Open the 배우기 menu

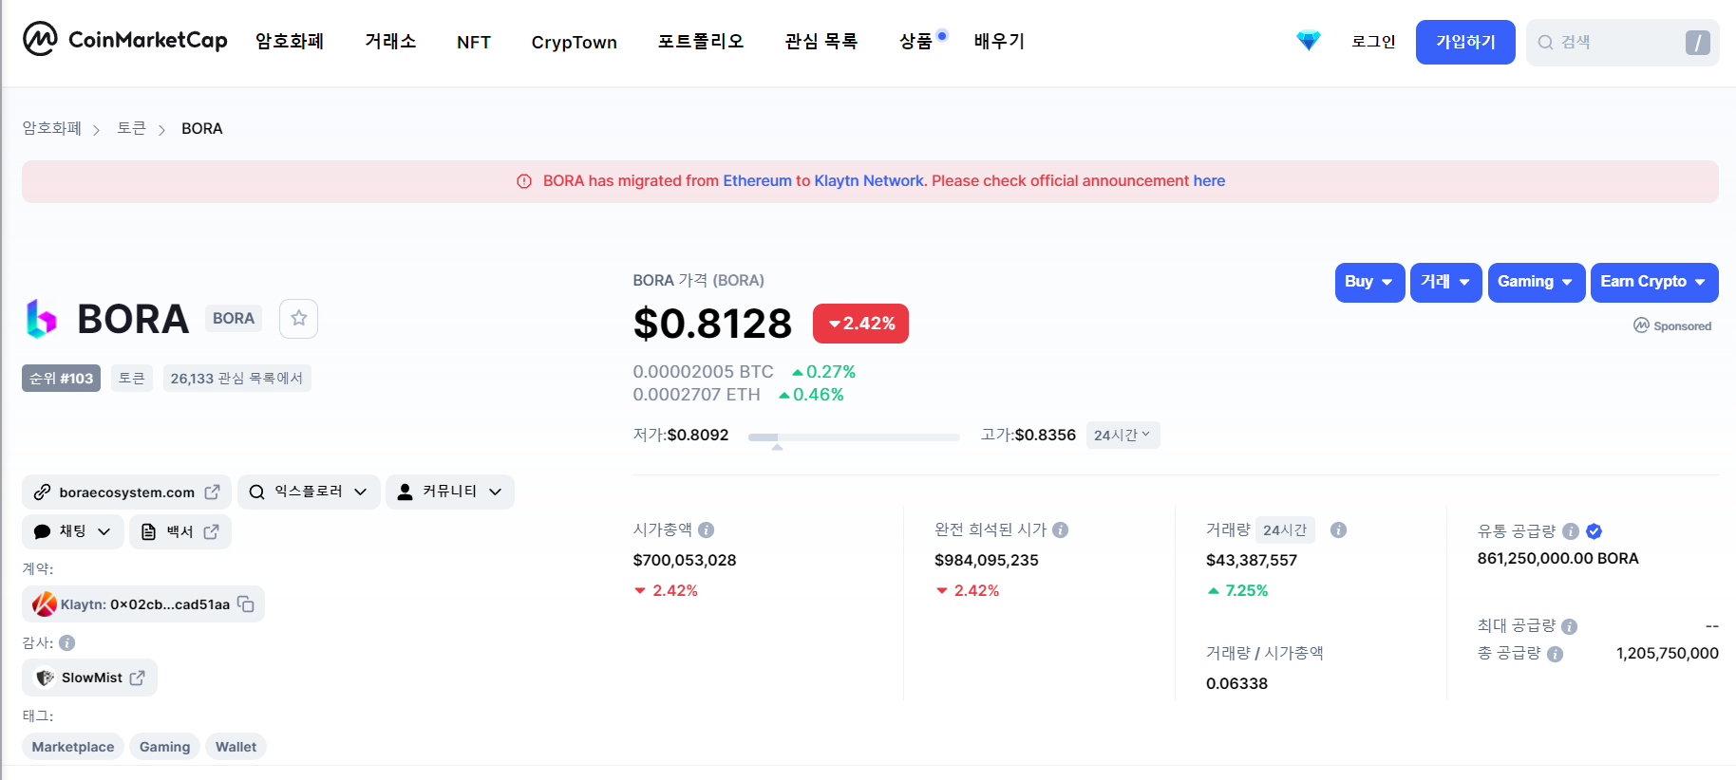[x=999, y=42]
